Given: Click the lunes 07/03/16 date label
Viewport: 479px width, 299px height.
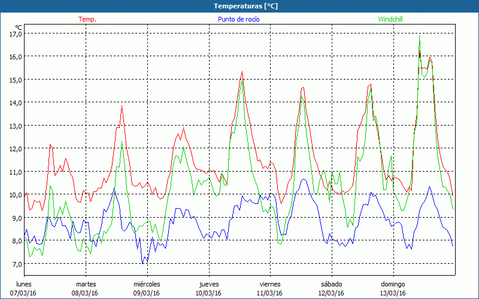Looking at the screenshot, I should (24, 288).
